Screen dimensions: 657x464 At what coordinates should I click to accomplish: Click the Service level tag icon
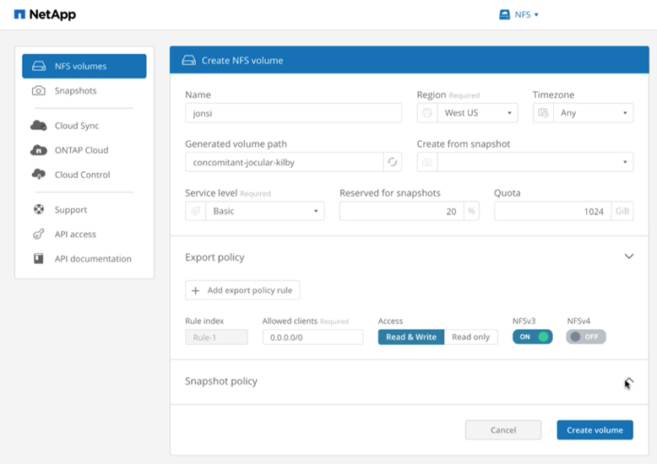coord(195,211)
